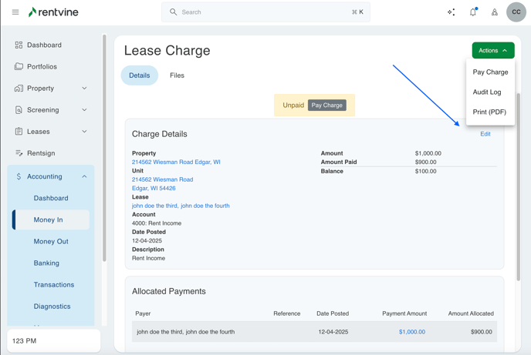
Task: Choose Print (PDF) menu option
Action: point(489,112)
